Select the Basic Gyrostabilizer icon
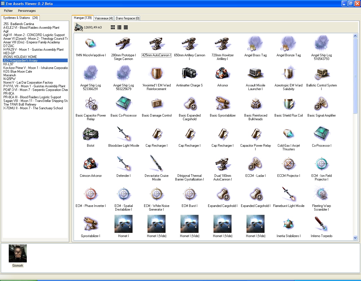The width and height of the screenshot is (361, 281). tap(223, 104)
